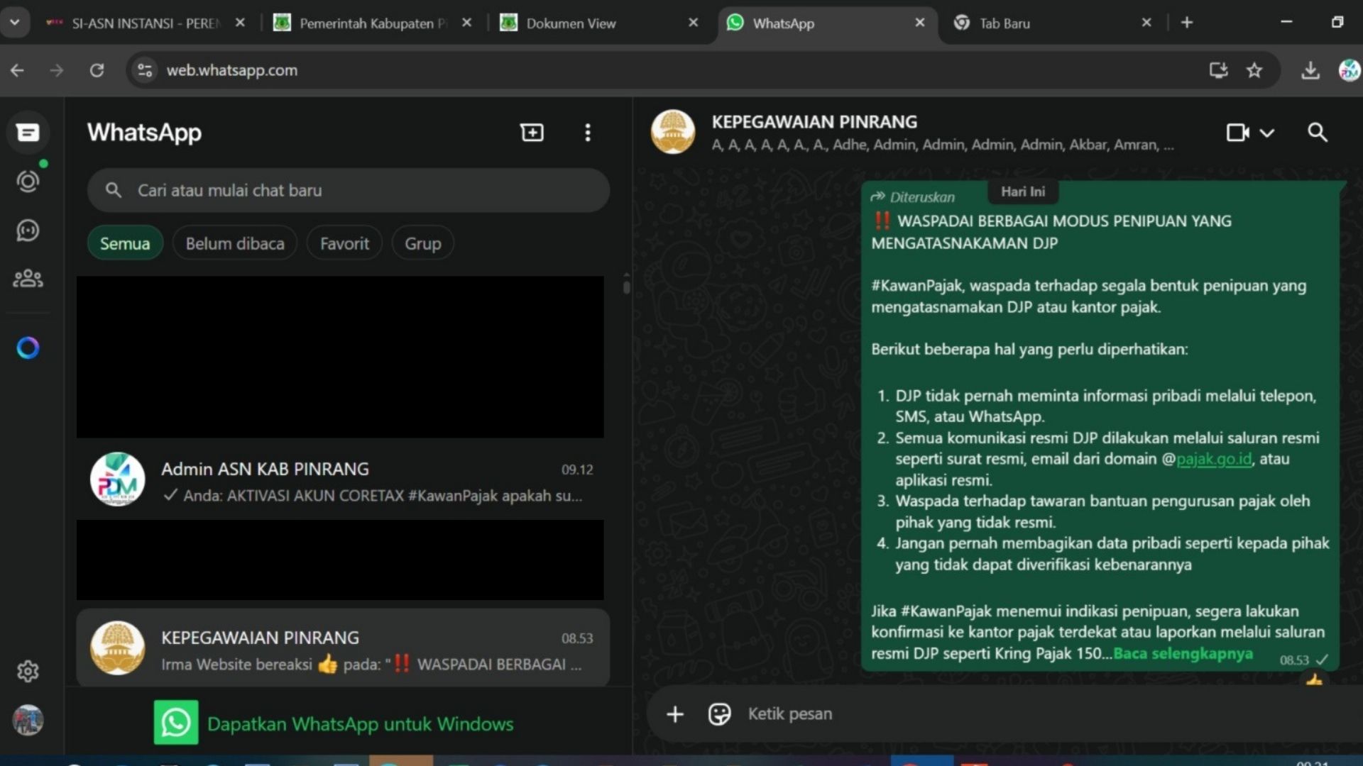
Task: Click the new chat icon
Action: [x=532, y=133]
